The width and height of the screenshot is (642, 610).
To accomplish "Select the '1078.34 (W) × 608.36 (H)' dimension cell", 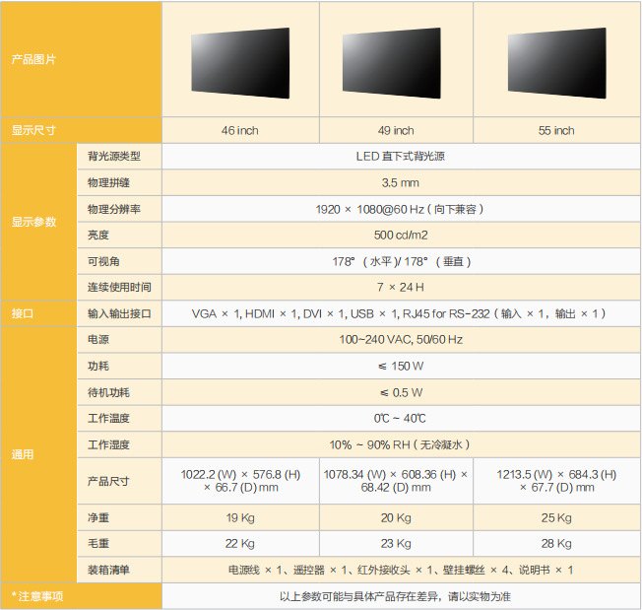I will click(396, 481).
